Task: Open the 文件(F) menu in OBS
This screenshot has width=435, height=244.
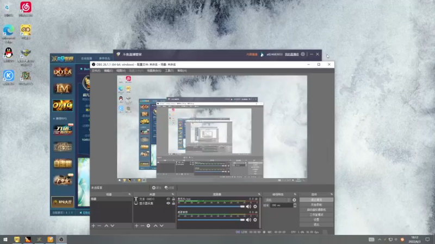Action: [x=96, y=70]
